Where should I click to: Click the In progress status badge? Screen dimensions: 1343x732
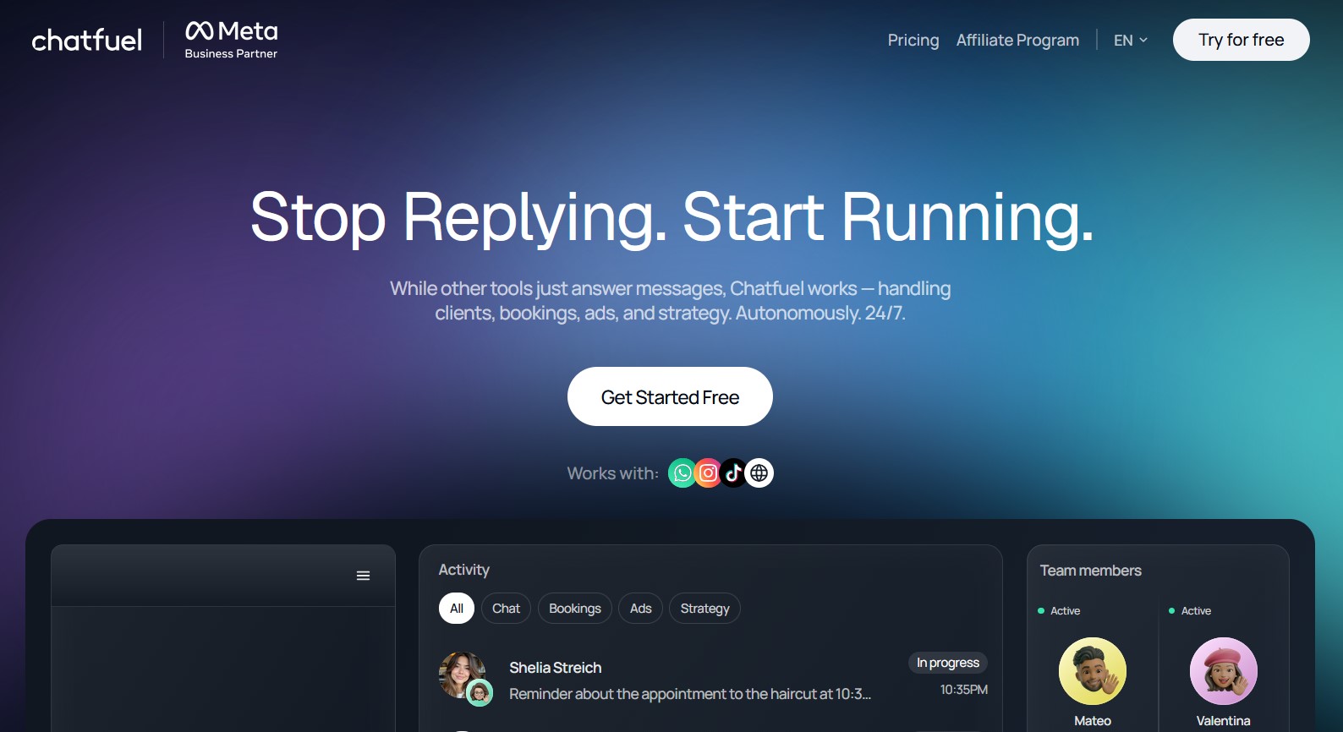coord(948,663)
